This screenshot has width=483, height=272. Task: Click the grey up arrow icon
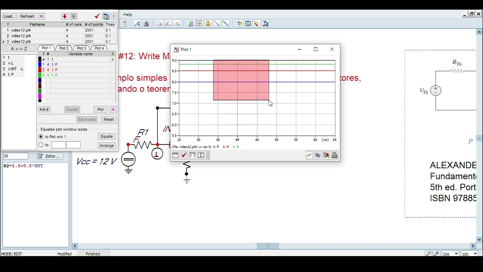pos(74,16)
